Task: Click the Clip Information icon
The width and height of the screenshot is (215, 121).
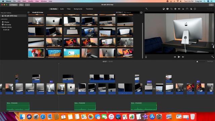Action: pyautogui.click(x=195, y=9)
